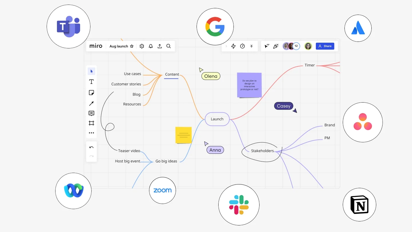Click the Brand node
This screenshot has height=232, width=412.
(x=330, y=125)
